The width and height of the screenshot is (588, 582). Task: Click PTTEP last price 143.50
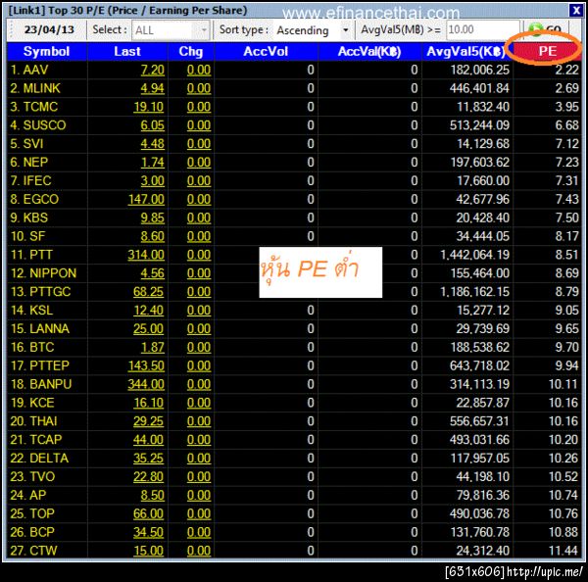click(146, 365)
